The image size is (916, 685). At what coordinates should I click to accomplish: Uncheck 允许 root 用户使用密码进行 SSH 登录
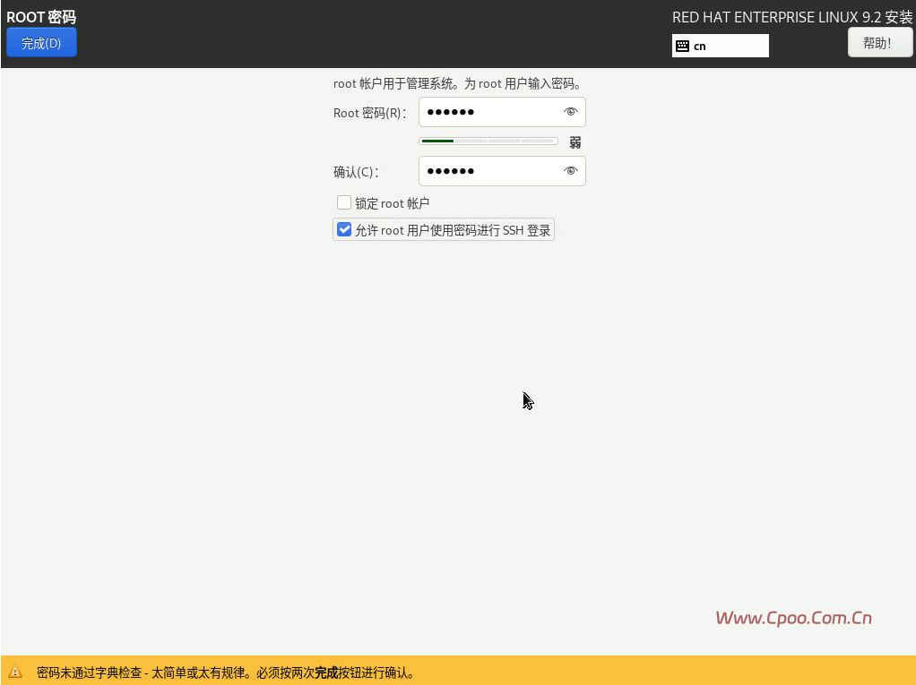tap(344, 230)
